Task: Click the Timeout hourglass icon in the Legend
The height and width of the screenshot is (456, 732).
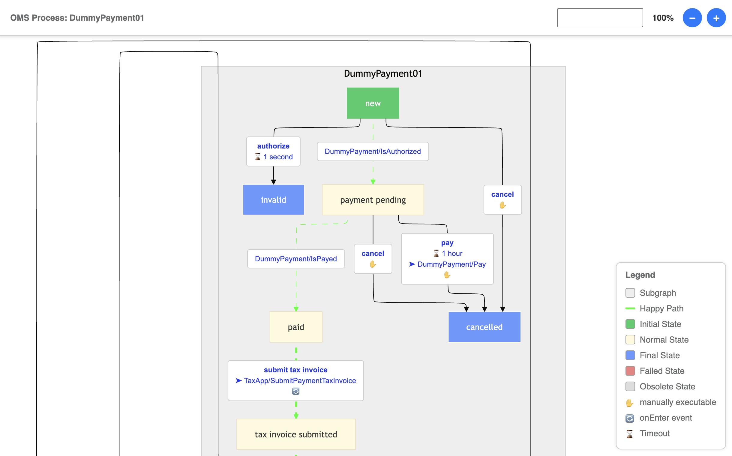Action: pos(630,433)
